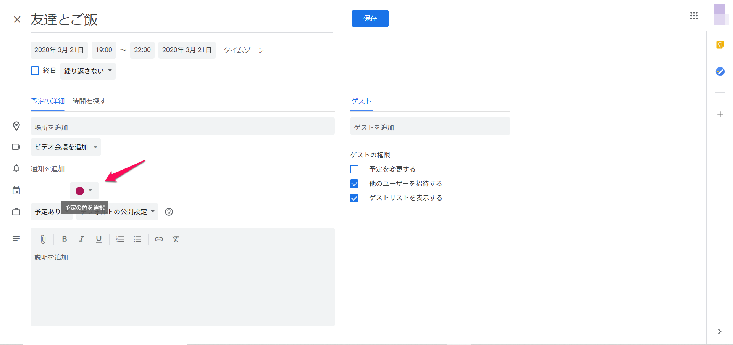Switch to 時間を探す tab
Screen dimensions: 733x345
[x=89, y=101]
